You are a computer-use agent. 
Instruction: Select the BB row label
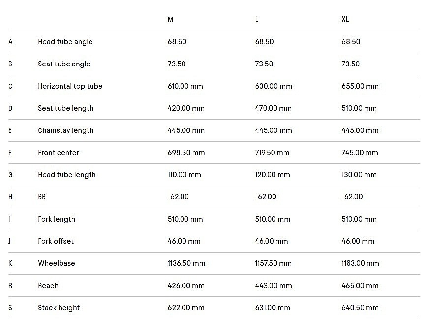tap(42, 197)
